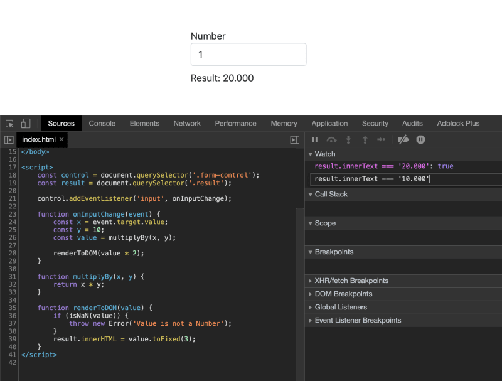Open the Network tab

[x=187, y=124]
